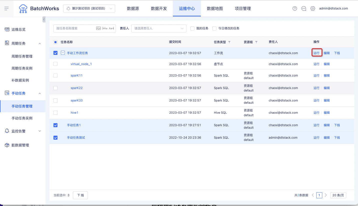
Task: Collapse the 手动任务 sidebar group
Action: click(x=40, y=93)
